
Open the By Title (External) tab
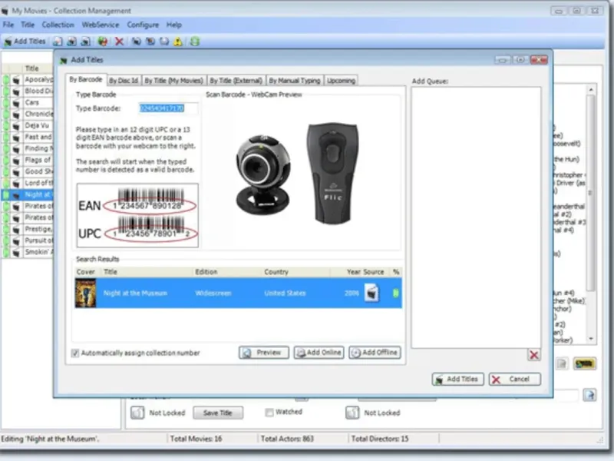[236, 81]
